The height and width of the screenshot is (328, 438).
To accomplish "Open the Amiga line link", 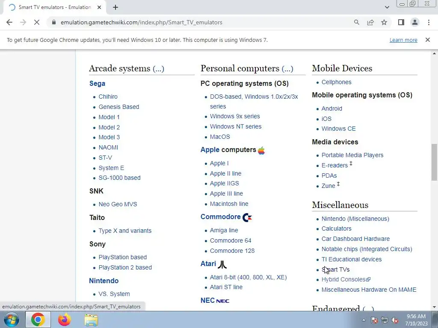I will tap(224, 230).
